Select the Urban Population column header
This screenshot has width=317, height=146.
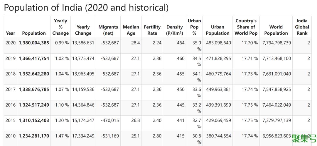click(x=217, y=30)
